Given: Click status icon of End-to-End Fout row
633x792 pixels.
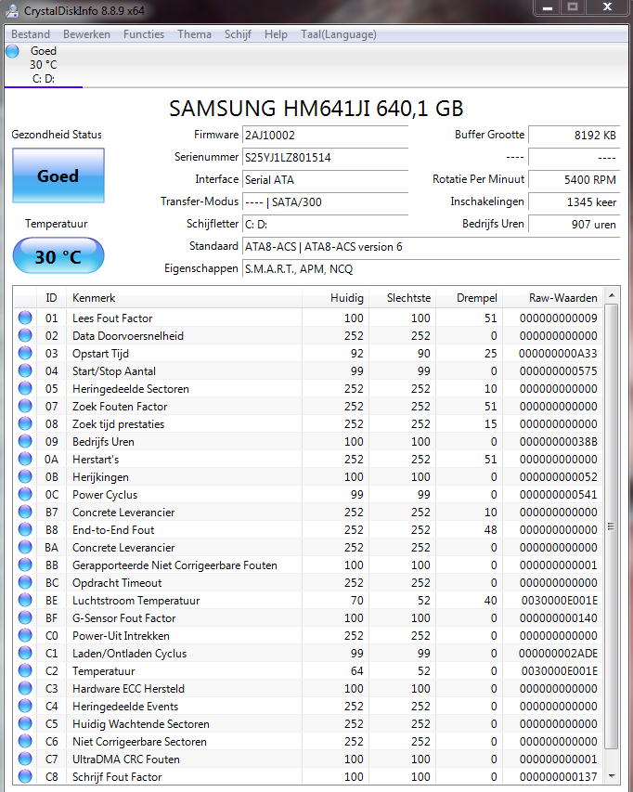Looking at the screenshot, I should pyautogui.click(x=25, y=529).
